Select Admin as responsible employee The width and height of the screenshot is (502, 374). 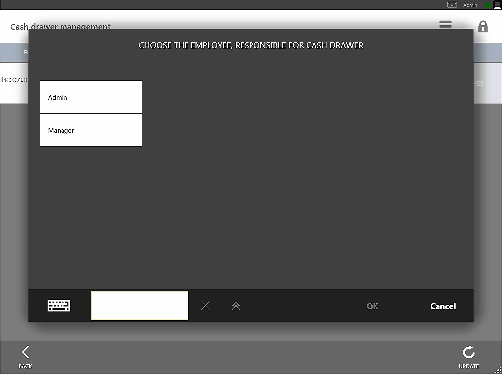pyautogui.click(x=91, y=97)
